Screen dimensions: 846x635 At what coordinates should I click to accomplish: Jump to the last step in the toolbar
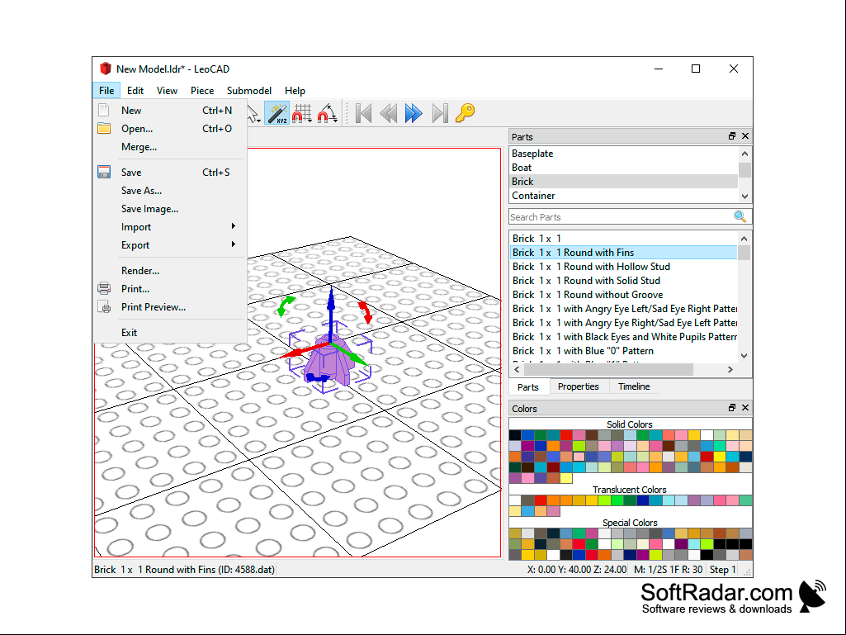tap(440, 113)
